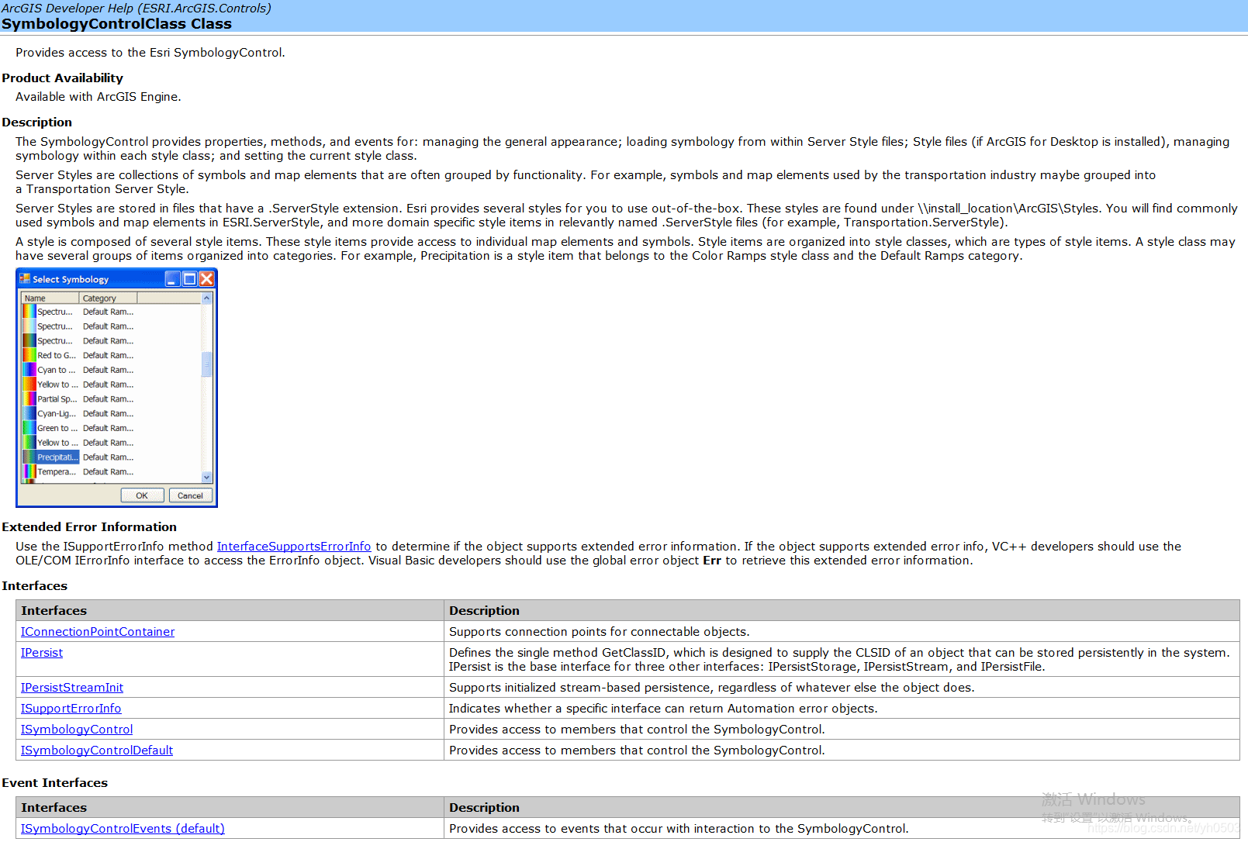Select the Cyan-Light ramp swatch
The width and height of the screenshot is (1248, 842).
(x=29, y=413)
